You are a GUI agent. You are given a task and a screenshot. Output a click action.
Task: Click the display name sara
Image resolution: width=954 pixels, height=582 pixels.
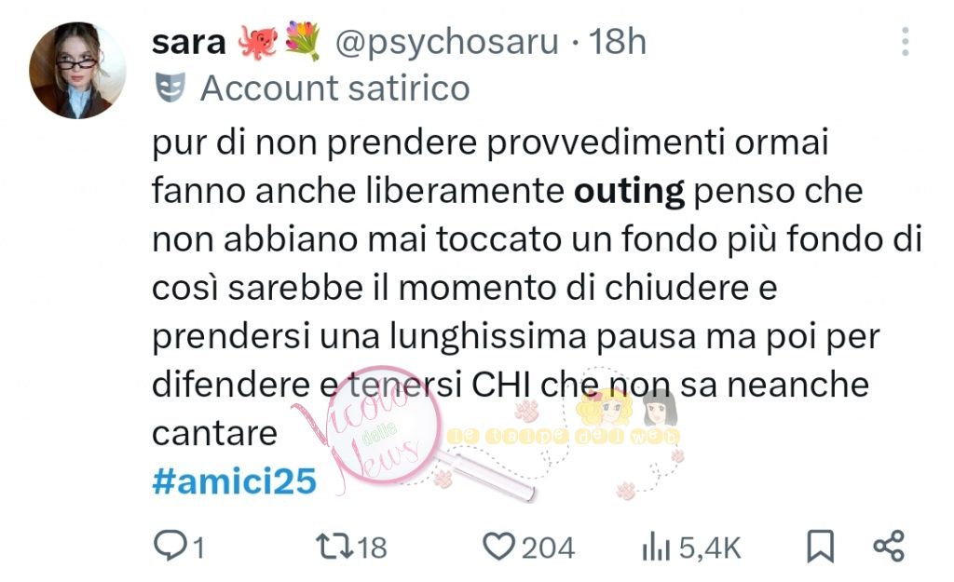(x=188, y=43)
